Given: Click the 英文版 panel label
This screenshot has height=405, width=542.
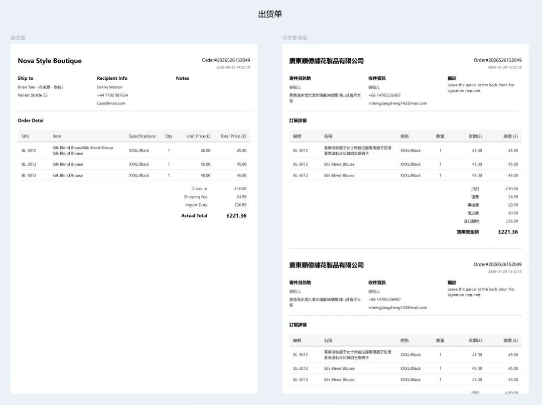Looking at the screenshot, I should 18,38.
